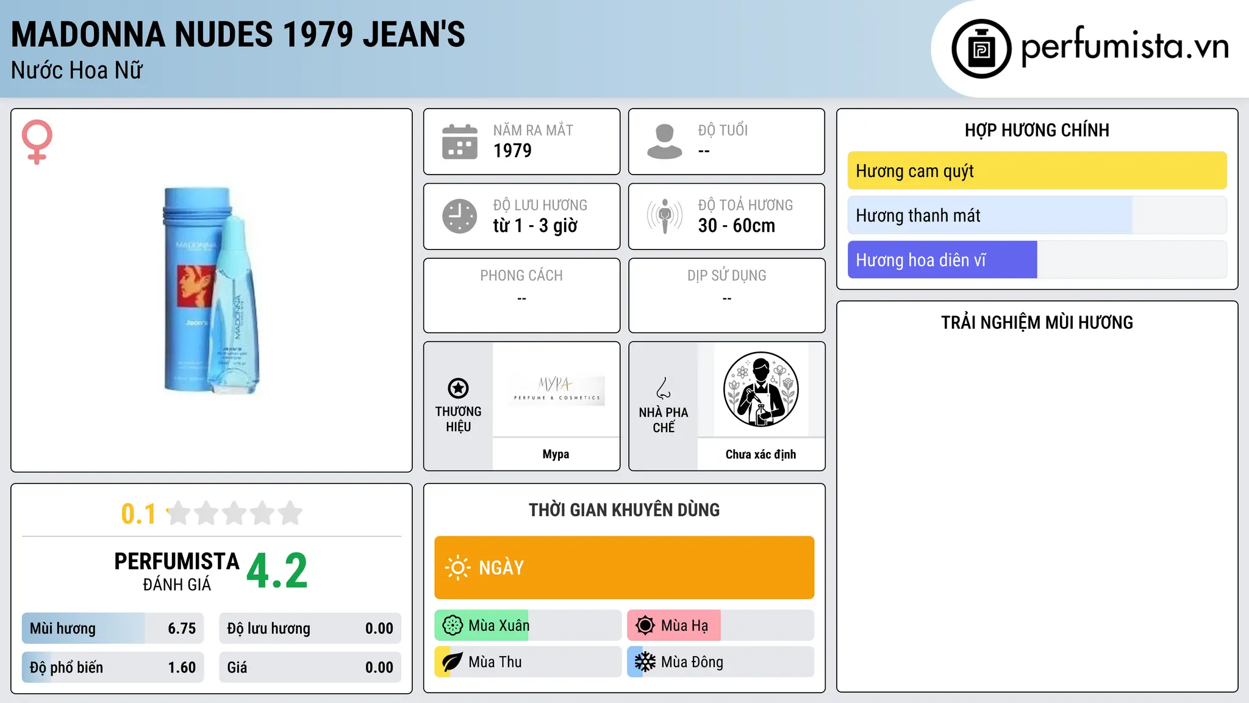Viewport: 1249px width, 703px height.
Task: Click the calendar icon beside Năm ra mắt
Action: point(460,142)
